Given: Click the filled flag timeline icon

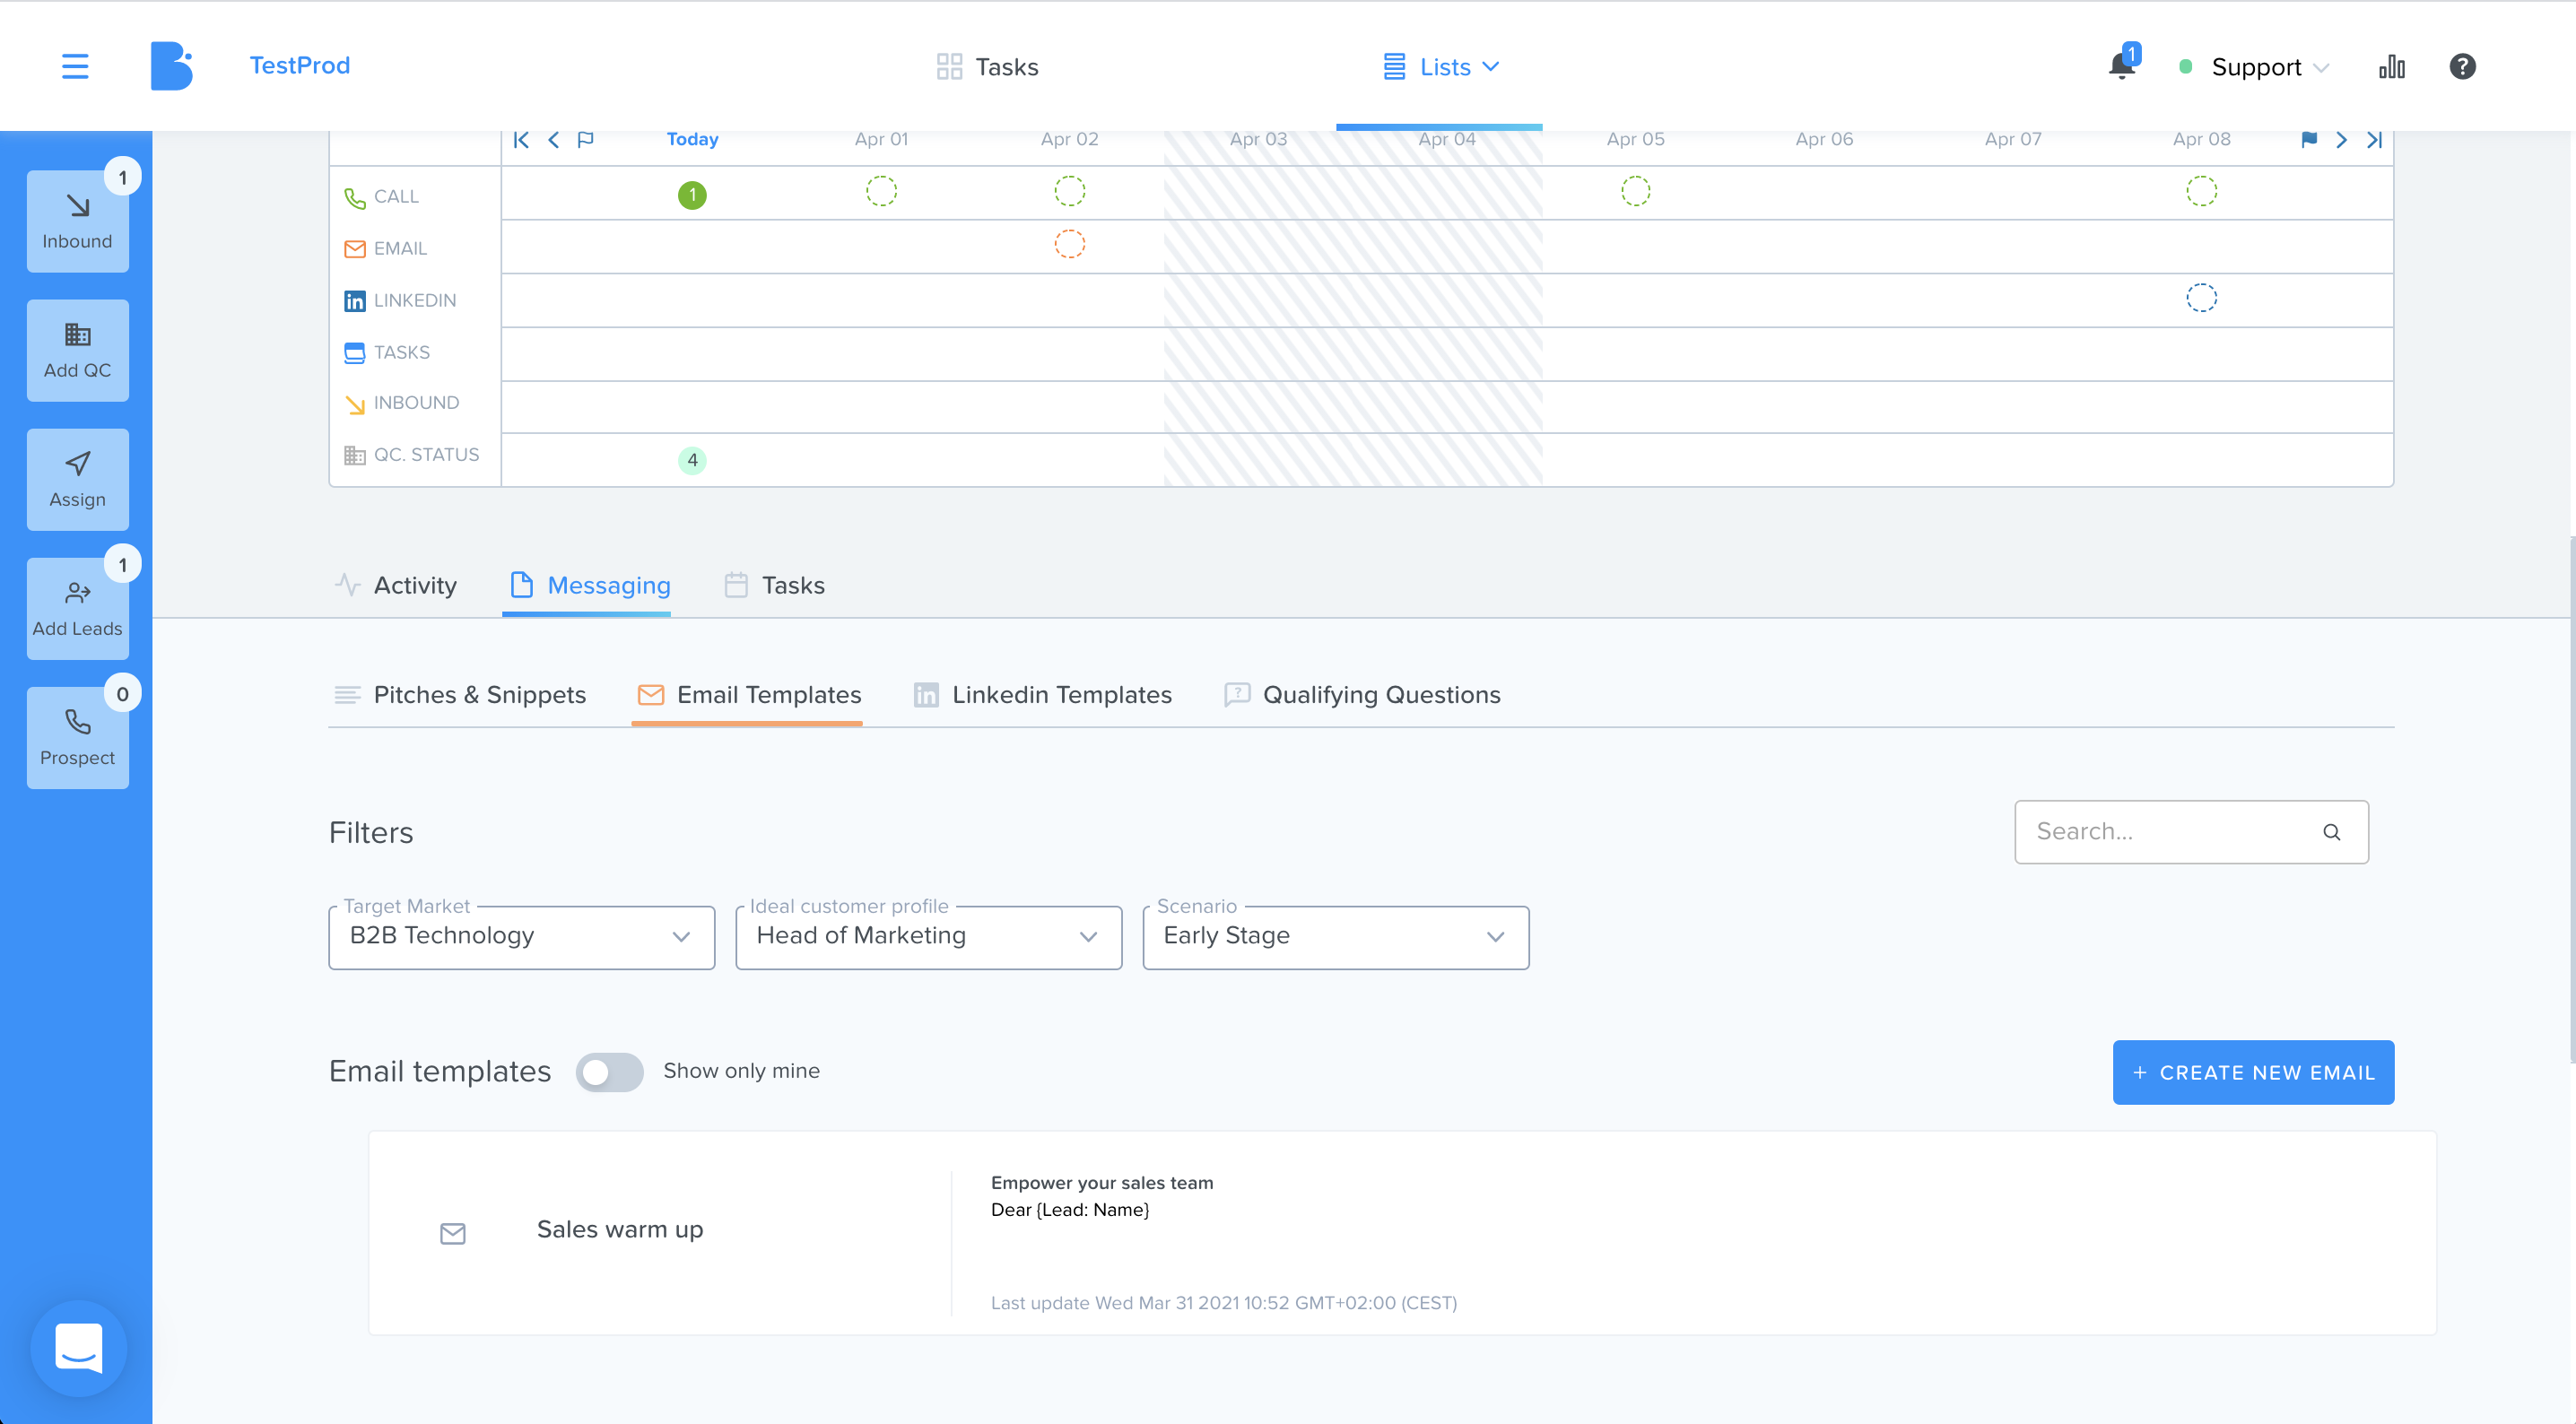Looking at the screenshot, I should pos(2309,139).
